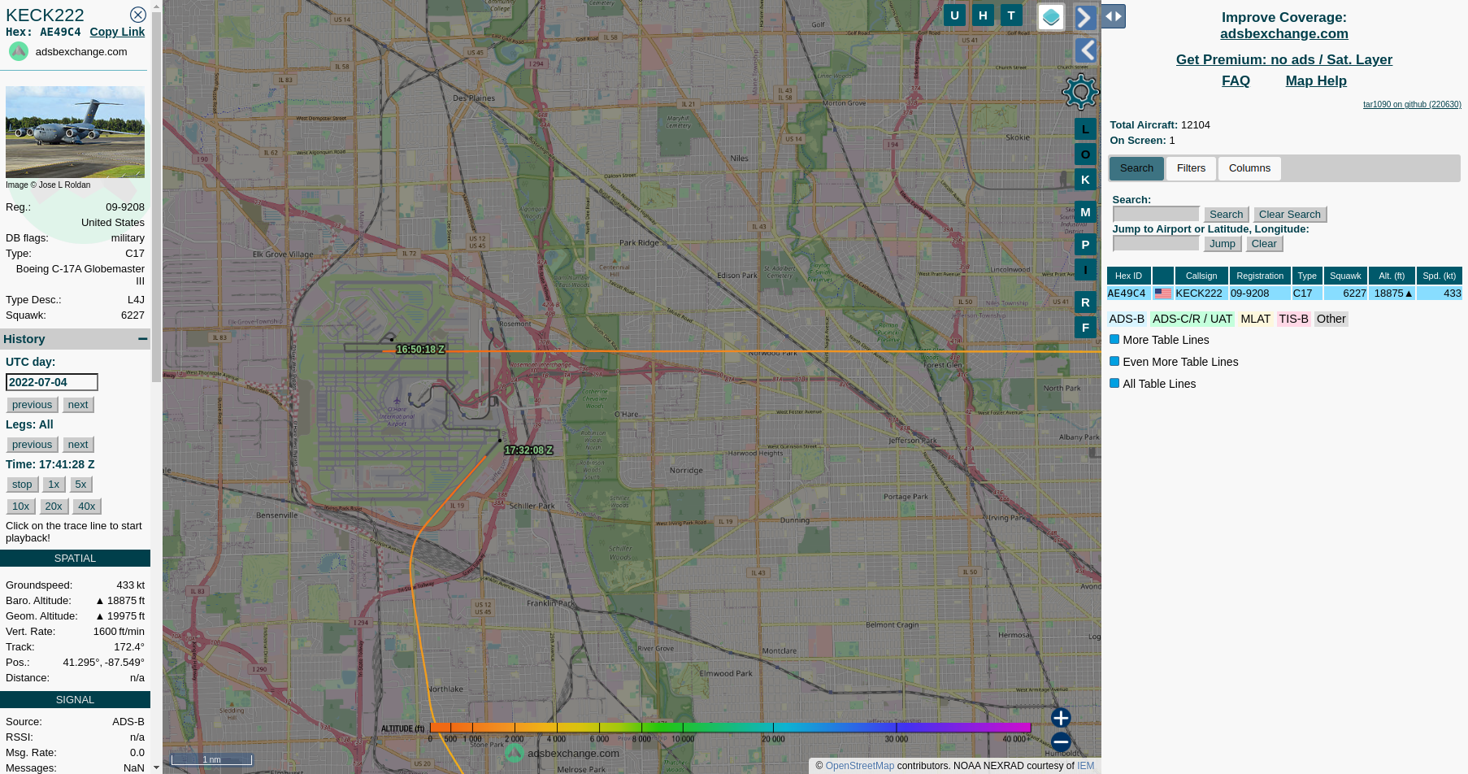Switch to the Search tab
The image size is (1468, 774).
tap(1136, 168)
